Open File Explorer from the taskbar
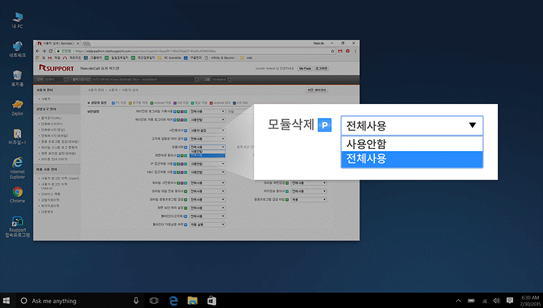543x308 pixels. [x=192, y=300]
